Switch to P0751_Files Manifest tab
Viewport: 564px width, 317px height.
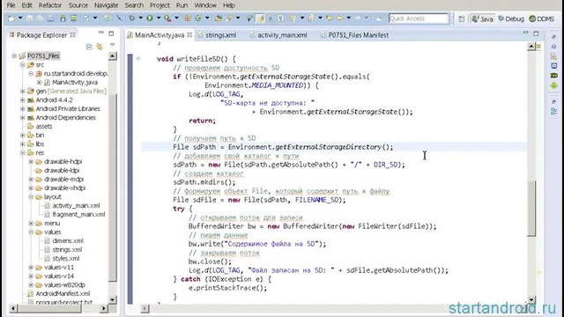pyautogui.click(x=354, y=35)
